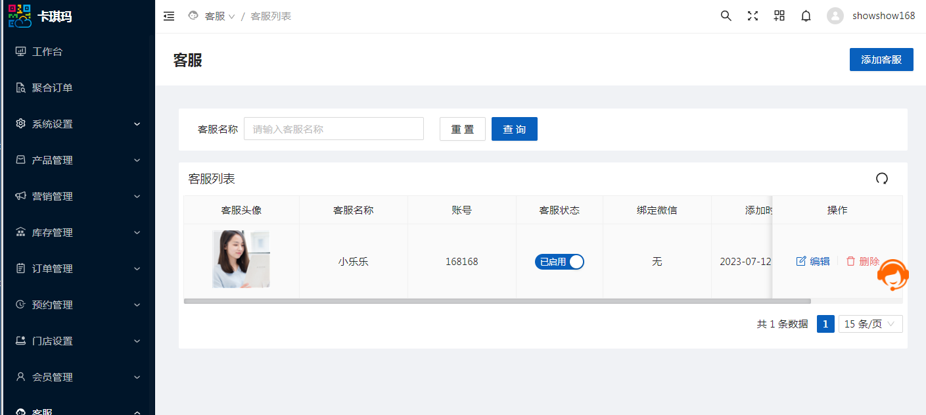Click the 卡琪玛 logo
926x415 pixels.
point(39,16)
